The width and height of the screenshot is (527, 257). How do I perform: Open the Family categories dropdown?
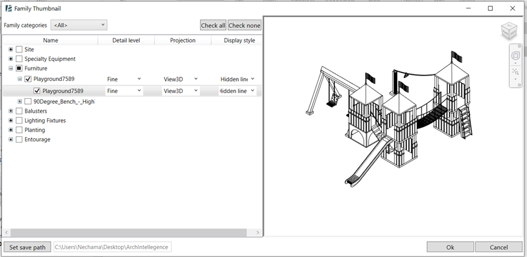pos(79,25)
